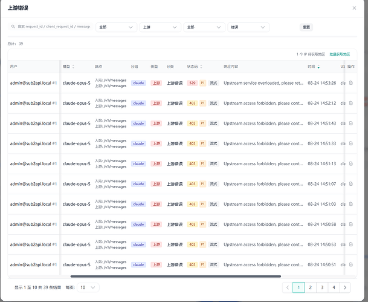This screenshot has width=368, height=302.
Task: Open details icon for the 14:51:43 row
Action: coord(351,123)
